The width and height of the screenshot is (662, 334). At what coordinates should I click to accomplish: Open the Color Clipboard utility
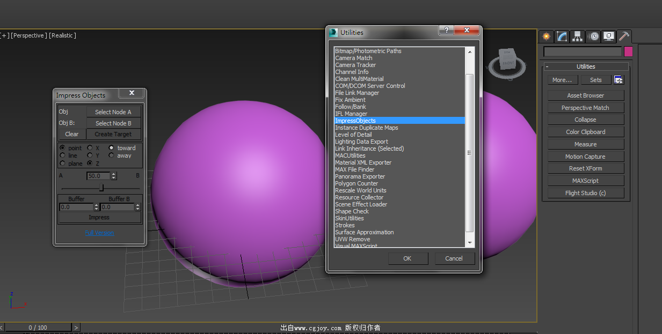pyautogui.click(x=586, y=132)
